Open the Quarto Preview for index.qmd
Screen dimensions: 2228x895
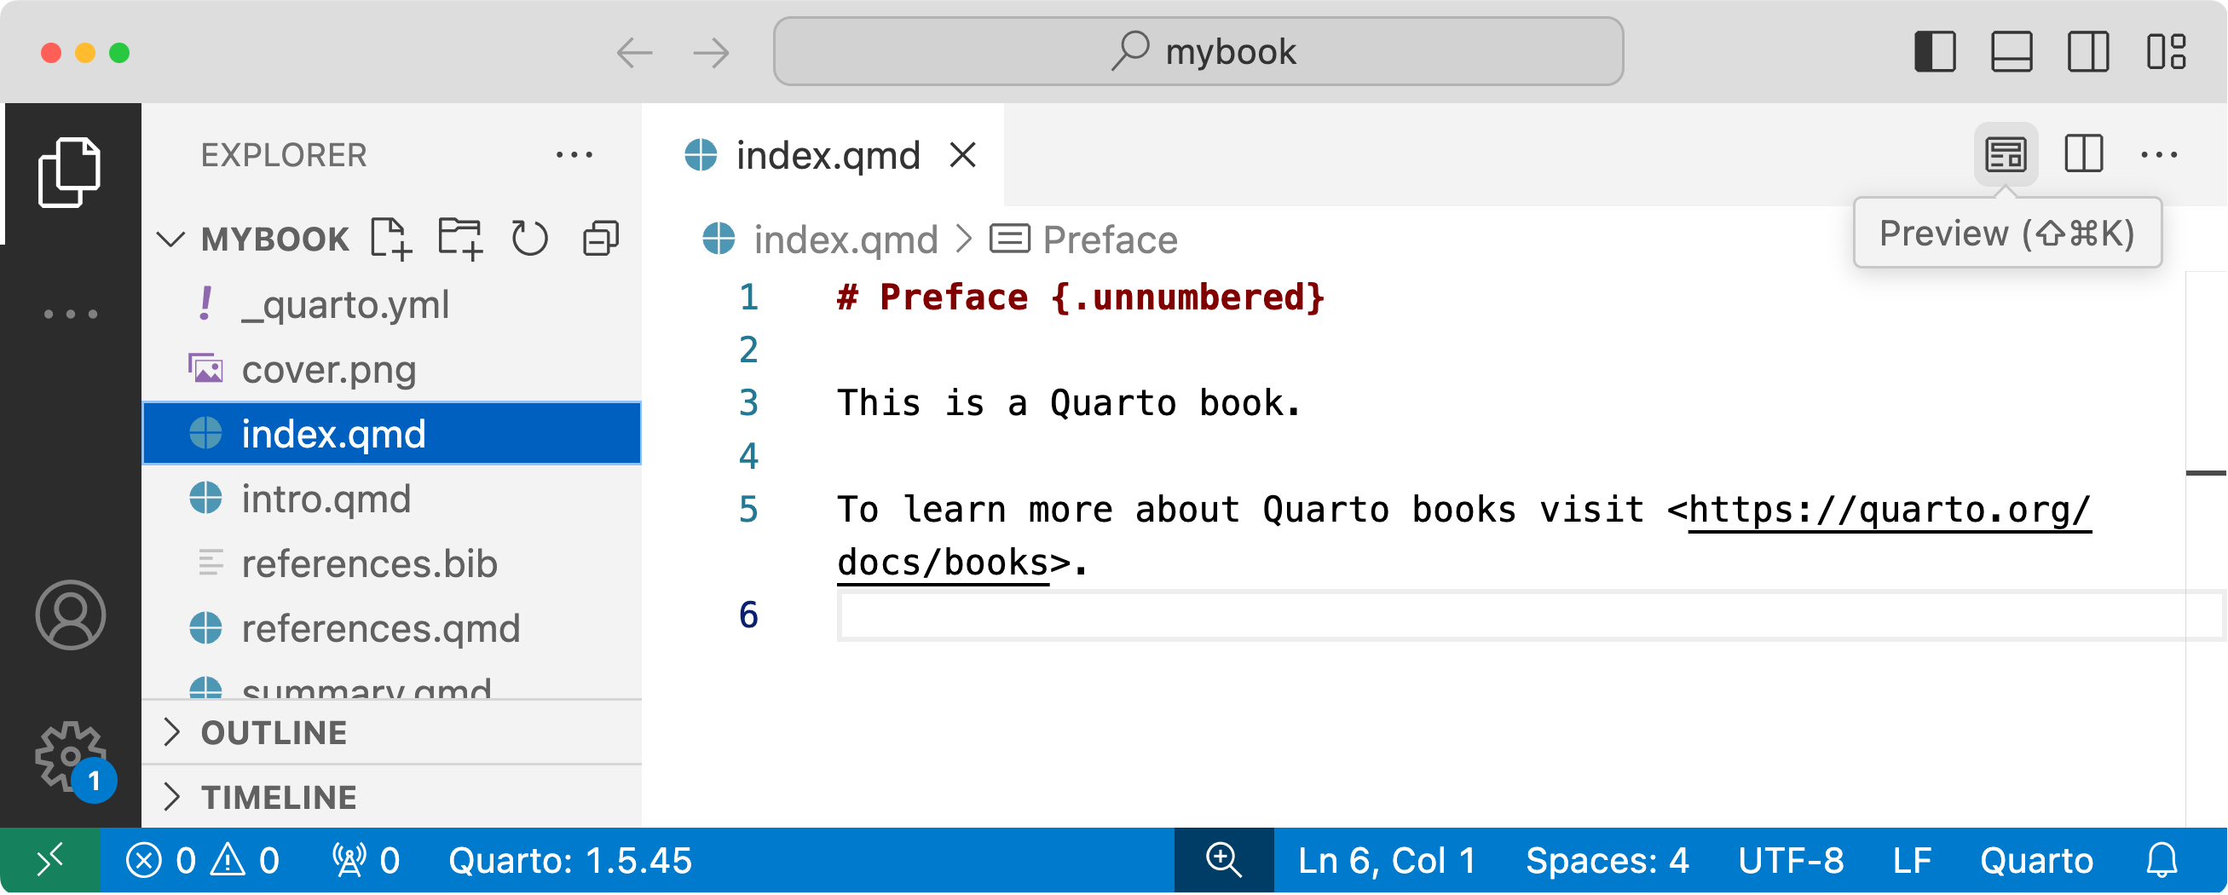pyautogui.click(x=2006, y=156)
